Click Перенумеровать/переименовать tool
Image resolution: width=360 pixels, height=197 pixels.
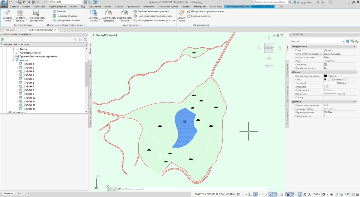[153, 16]
